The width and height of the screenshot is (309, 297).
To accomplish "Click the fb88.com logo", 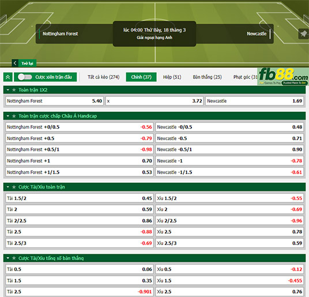I will 283,77.
